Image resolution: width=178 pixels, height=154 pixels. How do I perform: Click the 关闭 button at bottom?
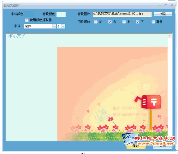point(163,146)
